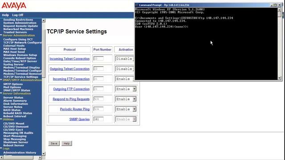Open Disk Information in the sidebar
The image size is (285, 160).
16,104
